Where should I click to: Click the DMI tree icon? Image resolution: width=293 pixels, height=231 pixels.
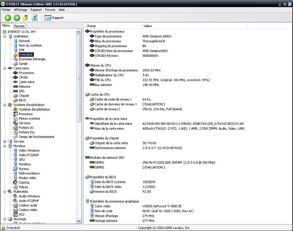(x=16, y=50)
